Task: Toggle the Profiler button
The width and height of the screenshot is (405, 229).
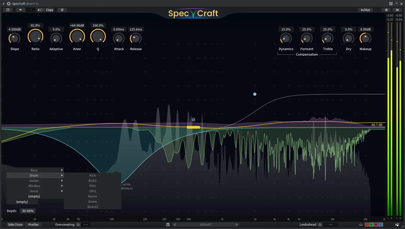Action: click(x=34, y=225)
